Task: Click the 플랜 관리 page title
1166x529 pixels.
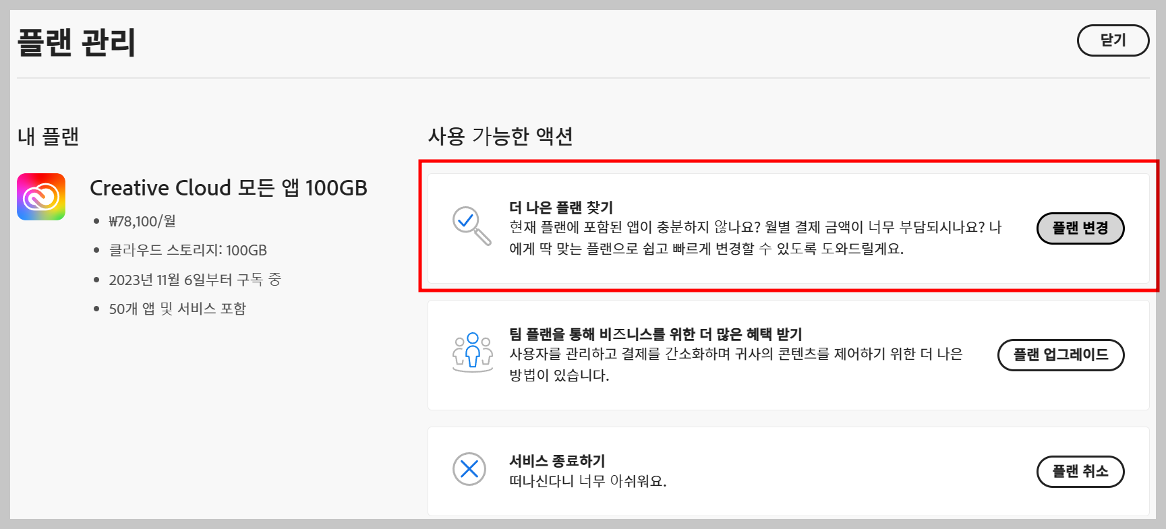Action: pyautogui.click(x=76, y=42)
